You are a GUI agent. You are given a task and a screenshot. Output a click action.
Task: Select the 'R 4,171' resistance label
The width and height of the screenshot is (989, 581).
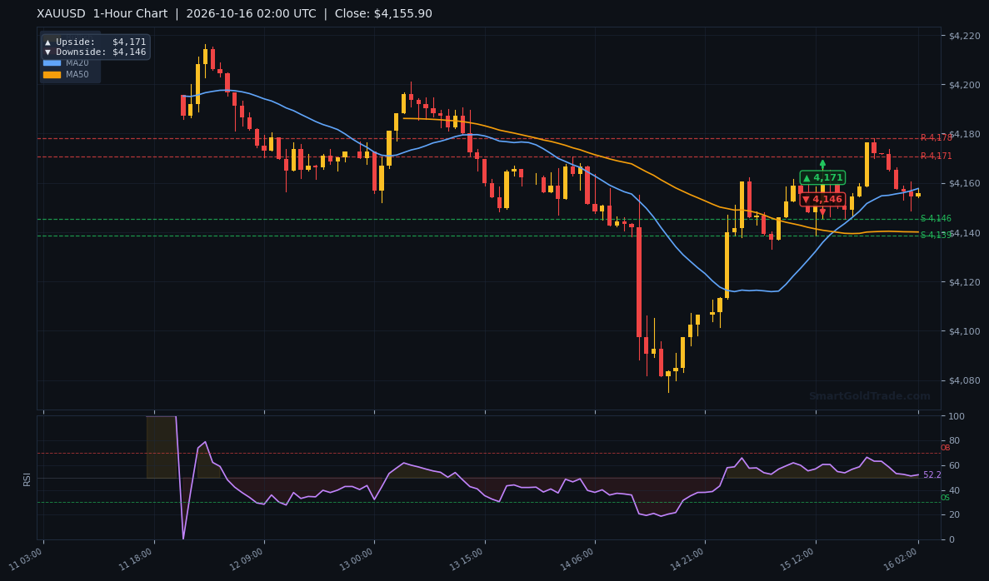pos(936,156)
